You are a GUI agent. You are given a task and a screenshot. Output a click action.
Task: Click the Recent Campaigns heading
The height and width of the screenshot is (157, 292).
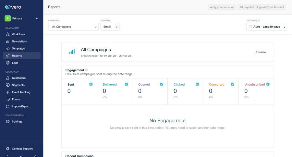pyautogui.click(x=79, y=155)
